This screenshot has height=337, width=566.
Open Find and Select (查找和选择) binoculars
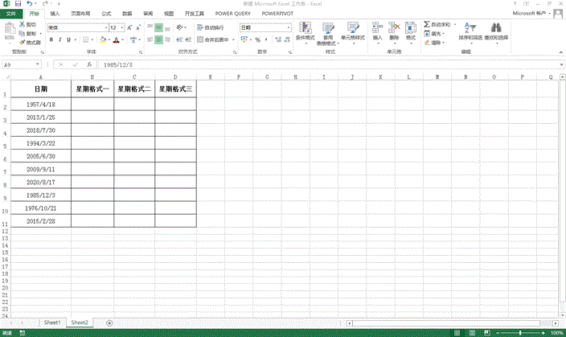click(x=496, y=30)
